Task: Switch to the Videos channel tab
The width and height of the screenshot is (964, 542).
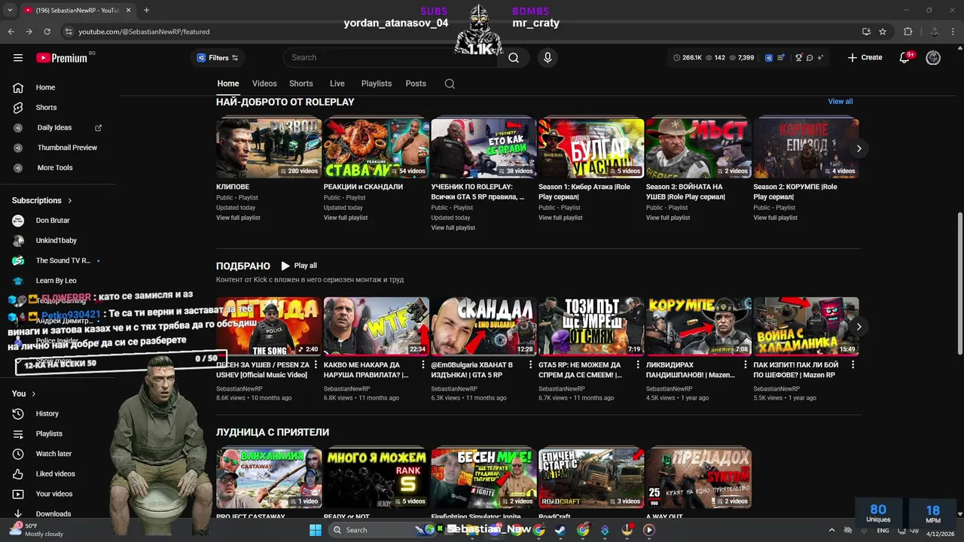Action: pyautogui.click(x=264, y=84)
